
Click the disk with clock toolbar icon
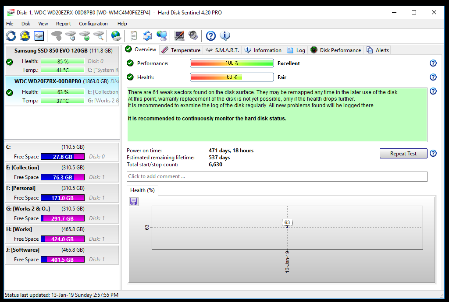pos(71,36)
